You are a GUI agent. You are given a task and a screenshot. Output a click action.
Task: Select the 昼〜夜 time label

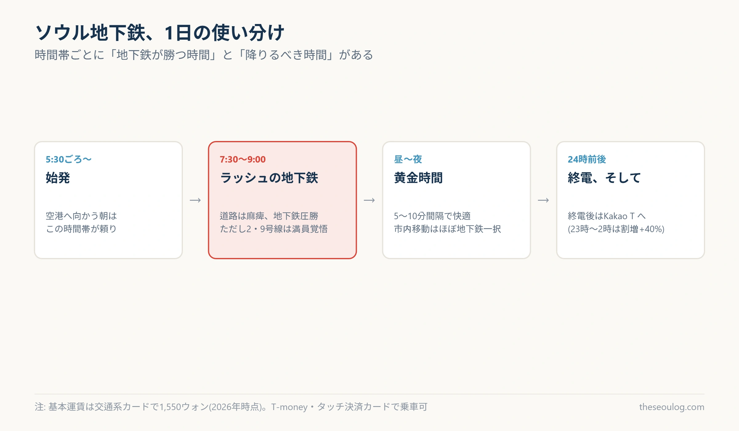tap(408, 159)
